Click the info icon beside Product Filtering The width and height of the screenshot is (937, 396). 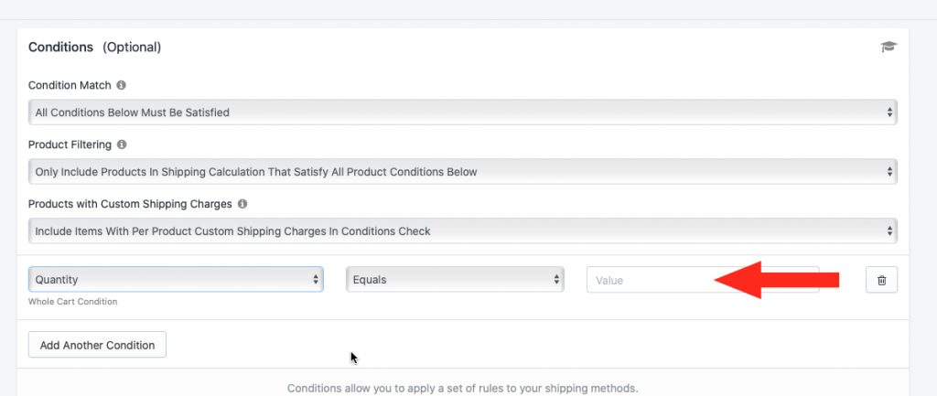122,144
